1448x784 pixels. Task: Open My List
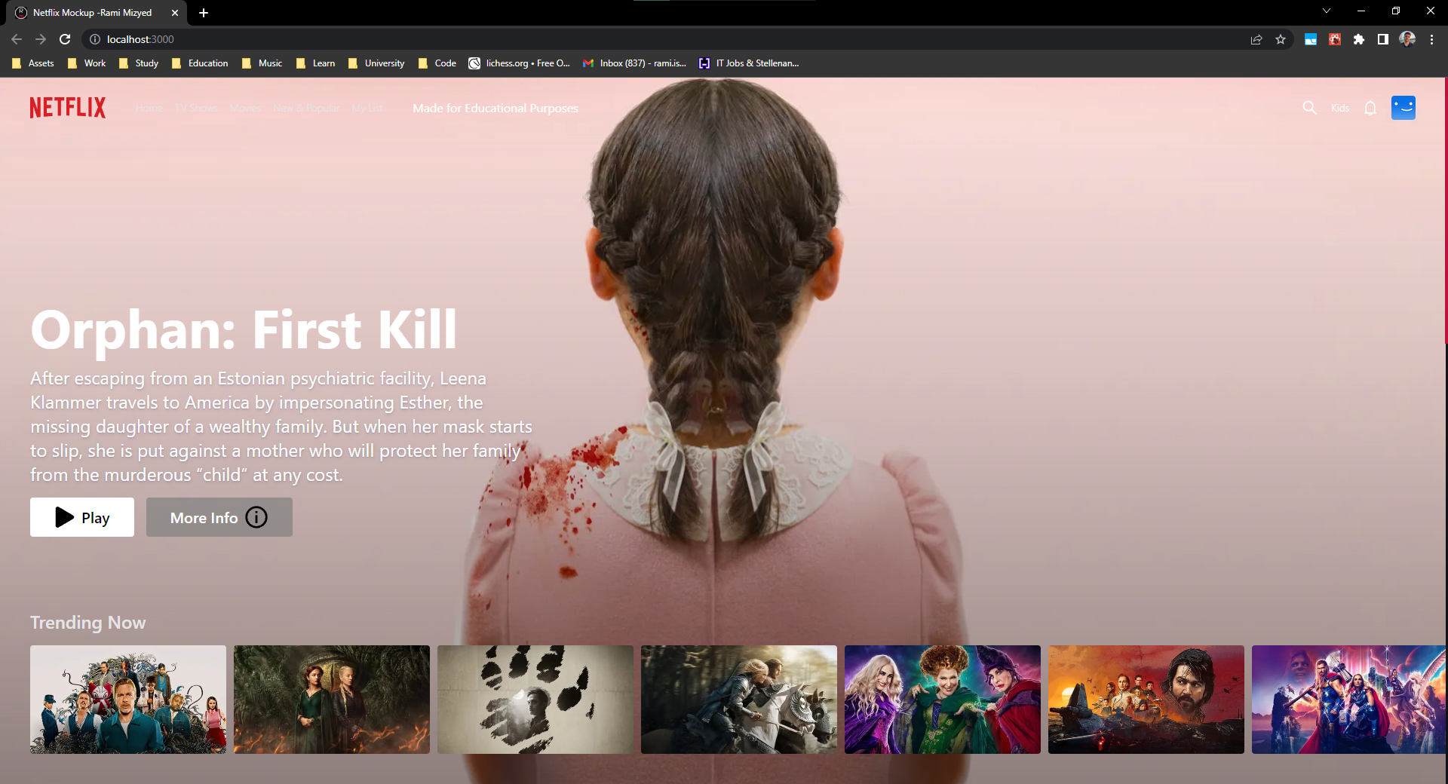coord(367,108)
